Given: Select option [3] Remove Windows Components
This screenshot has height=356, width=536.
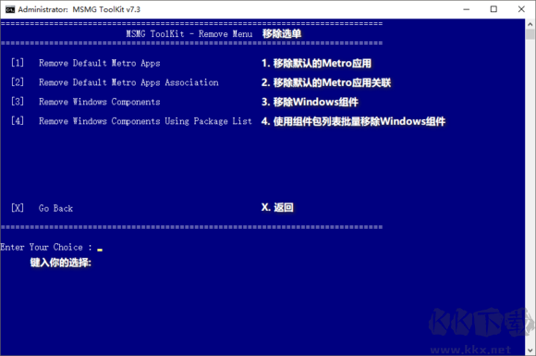Looking at the screenshot, I should 85,102.
